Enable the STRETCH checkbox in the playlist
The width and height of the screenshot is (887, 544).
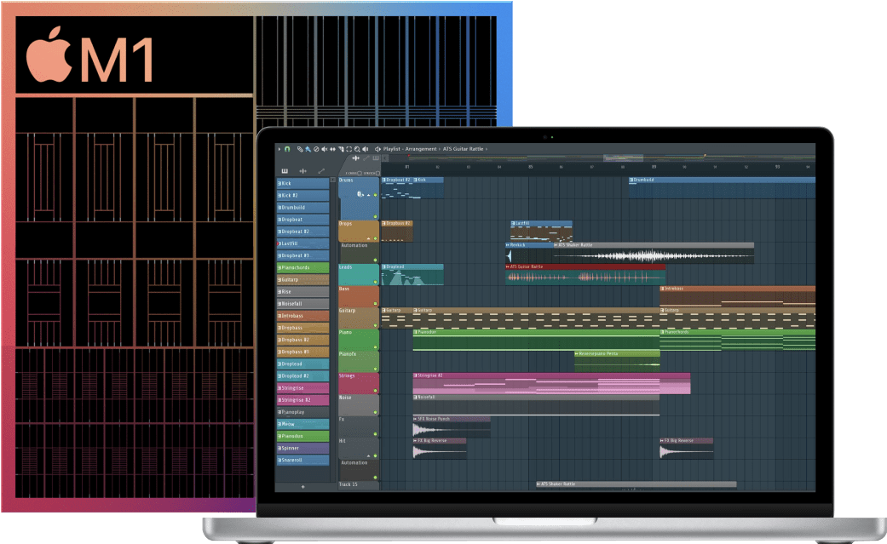point(377,174)
